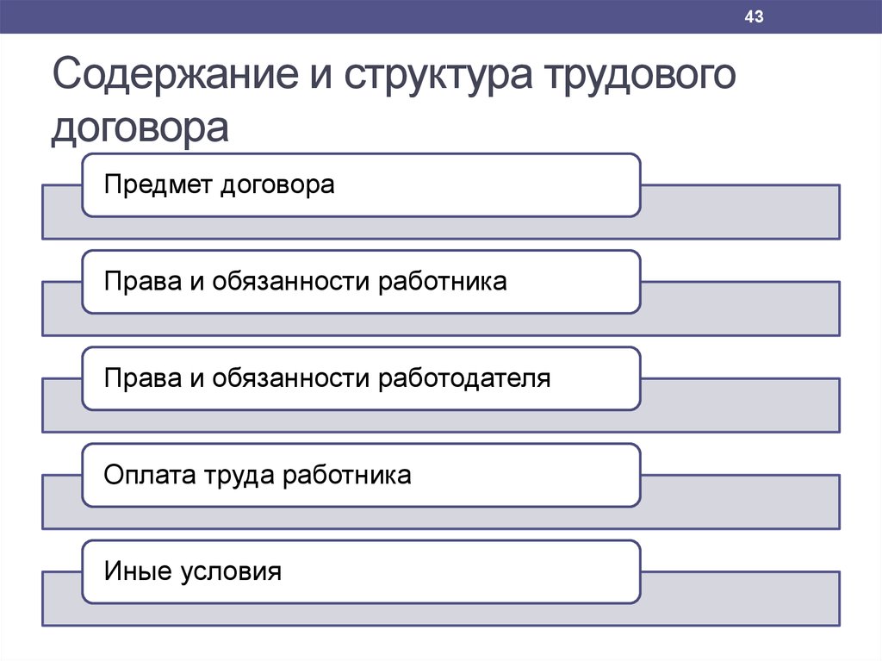Click slide number 43 in header
This screenshot has height=661, width=882.
(x=754, y=16)
